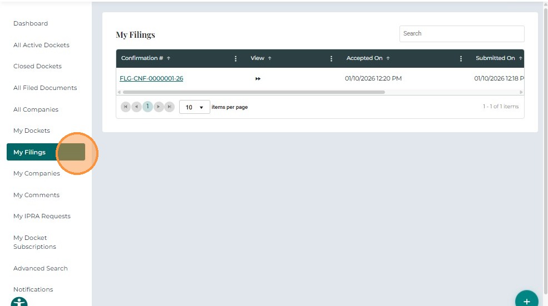Screen dimensions: 548x306
Task: Select the My Filings sidebar item
Action: coord(46,152)
